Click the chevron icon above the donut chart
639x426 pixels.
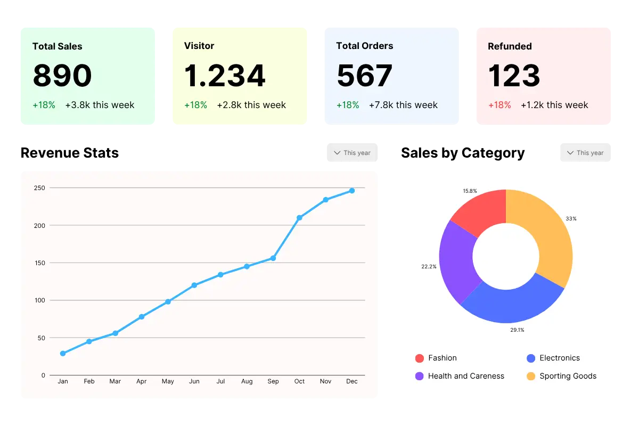570,153
